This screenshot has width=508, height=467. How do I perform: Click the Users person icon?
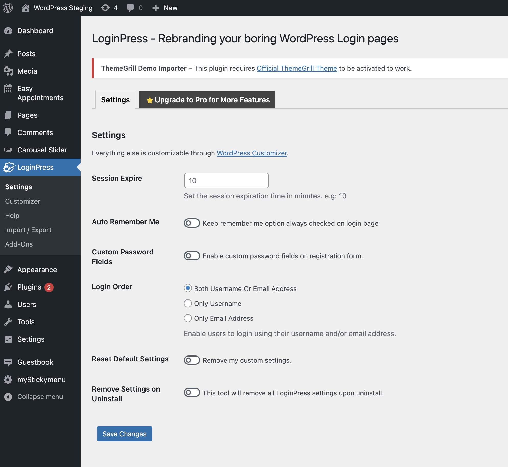click(x=8, y=304)
